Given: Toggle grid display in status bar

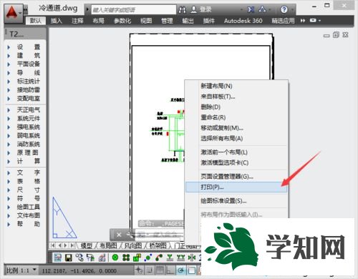Looking at the screenshot, I should 160,270.
